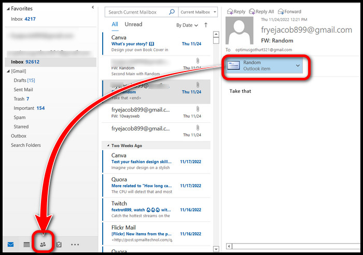Click the Take that message body
This screenshot has height=255, width=363.
240,91
